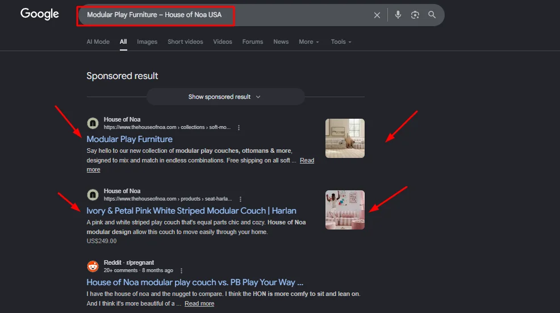
Task: Open the Tools dropdown
Action: click(341, 42)
